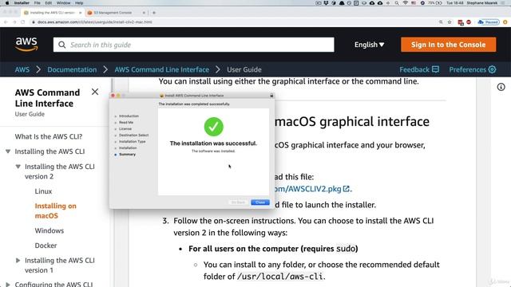Click the Documentation breadcrumb link
511x287 pixels.
click(72, 69)
